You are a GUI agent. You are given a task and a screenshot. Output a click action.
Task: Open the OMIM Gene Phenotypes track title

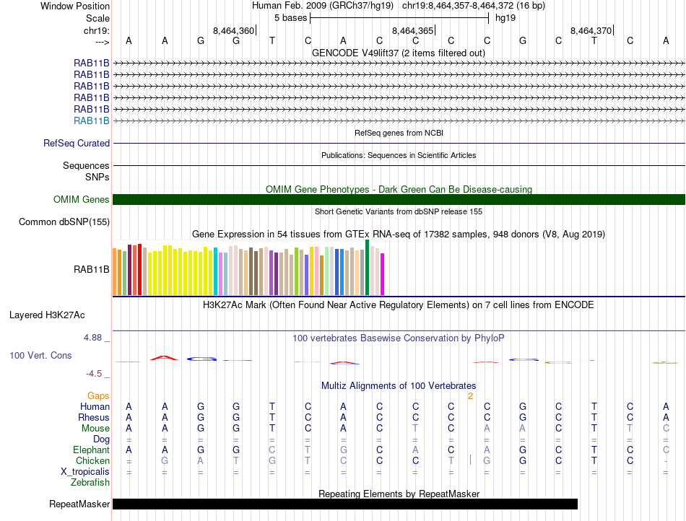click(x=398, y=190)
